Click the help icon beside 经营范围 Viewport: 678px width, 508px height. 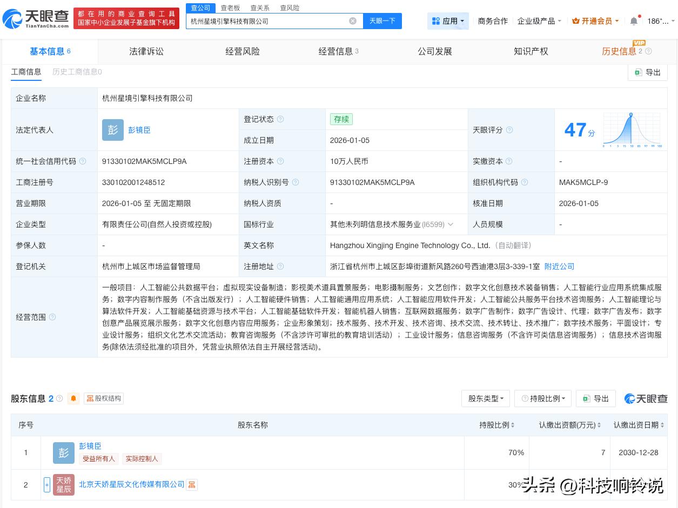pos(52,318)
